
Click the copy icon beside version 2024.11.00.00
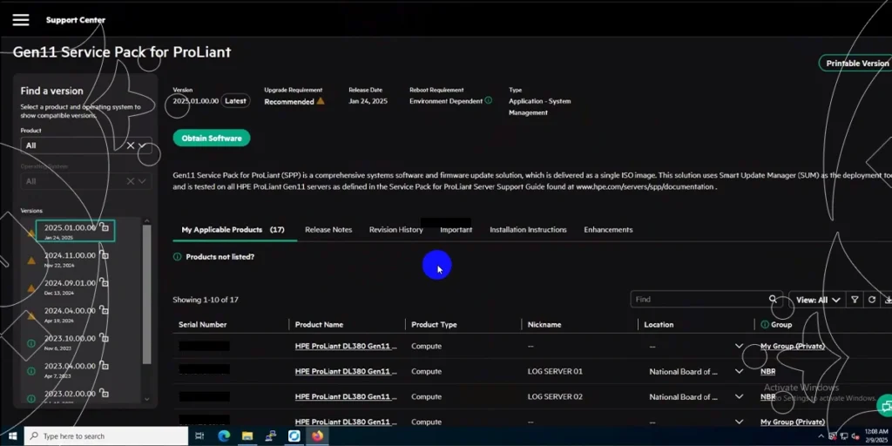[104, 255]
